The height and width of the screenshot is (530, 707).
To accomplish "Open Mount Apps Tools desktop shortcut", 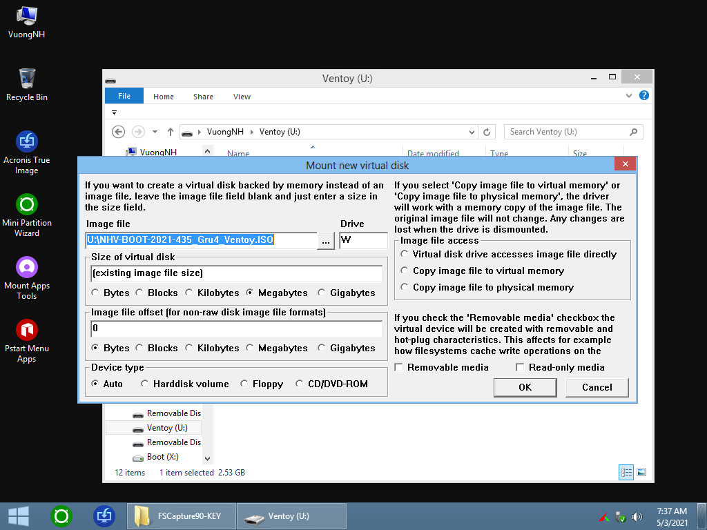I will click(27, 278).
